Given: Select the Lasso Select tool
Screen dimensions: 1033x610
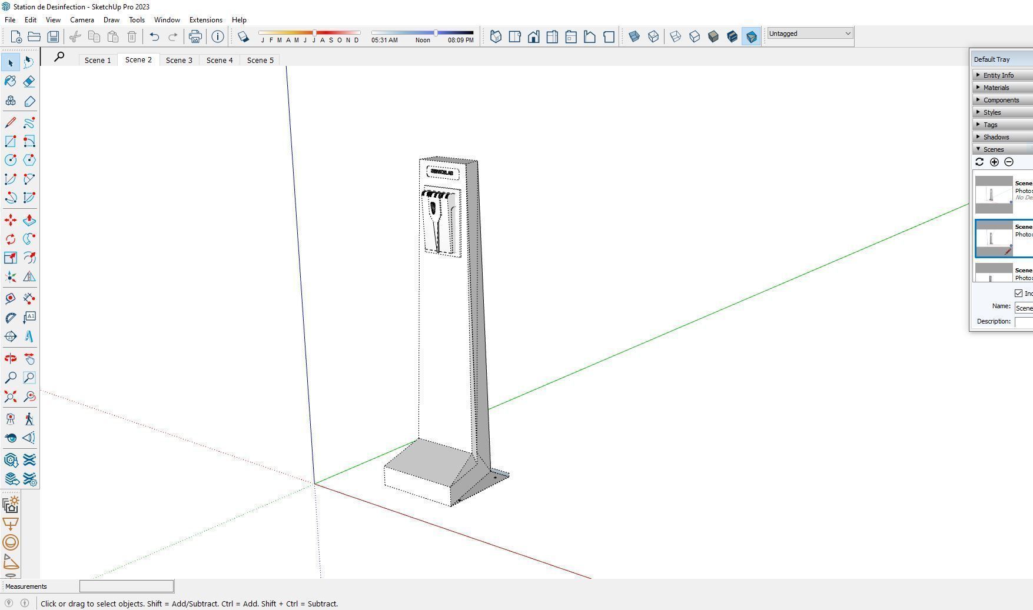Looking at the screenshot, I should (x=29, y=62).
